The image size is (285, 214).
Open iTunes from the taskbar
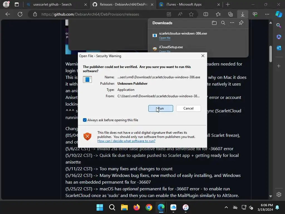(186, 207)
